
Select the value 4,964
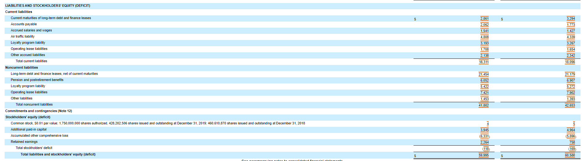(571, 130)
